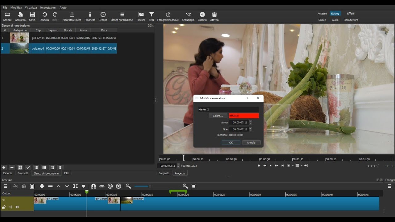Switch to the Filtri tab under the playlist
The image size is (395, 222).
pyautogui.click(x=67, y=173)
